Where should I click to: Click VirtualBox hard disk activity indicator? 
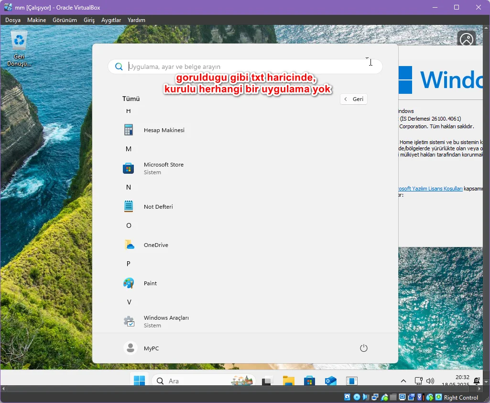pos(347,397)
